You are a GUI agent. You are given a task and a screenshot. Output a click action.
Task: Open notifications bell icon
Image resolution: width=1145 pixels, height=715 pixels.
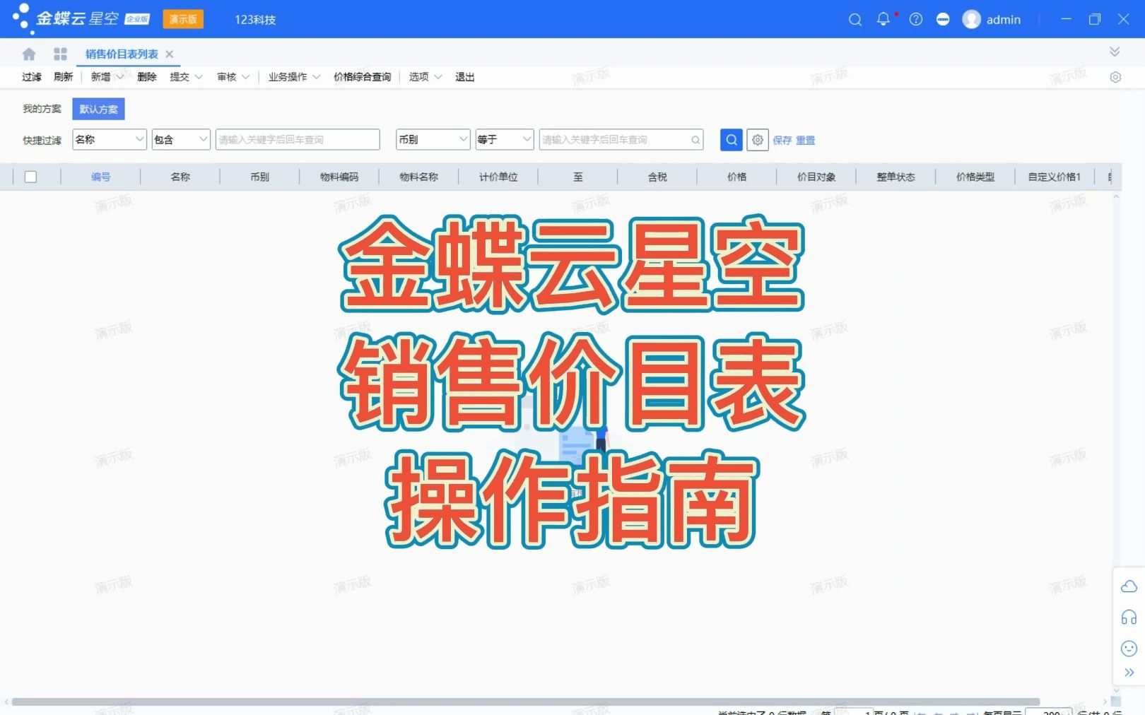click(883, 20)
